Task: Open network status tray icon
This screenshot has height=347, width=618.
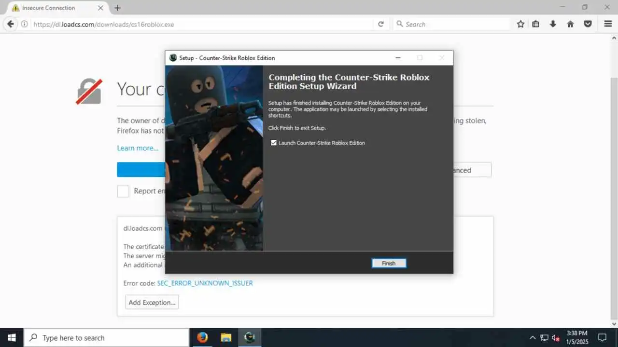Action: click(545, 338)
